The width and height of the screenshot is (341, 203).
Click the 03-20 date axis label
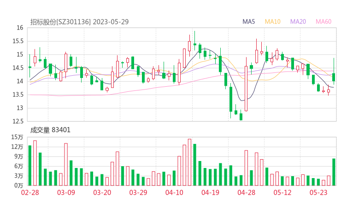point(102,192)
